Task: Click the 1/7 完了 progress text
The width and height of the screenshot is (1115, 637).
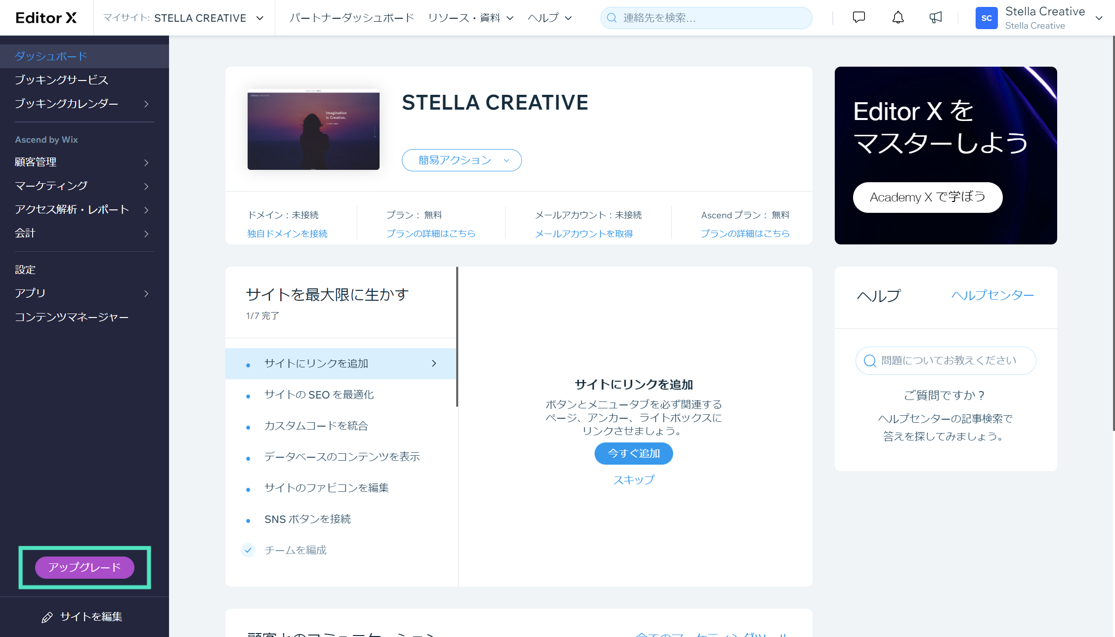Action: [x=262, y=316]
